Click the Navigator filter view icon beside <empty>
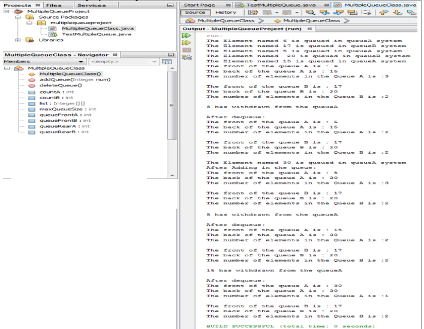This screenshot has width=424, height=329. pos(167,62)
